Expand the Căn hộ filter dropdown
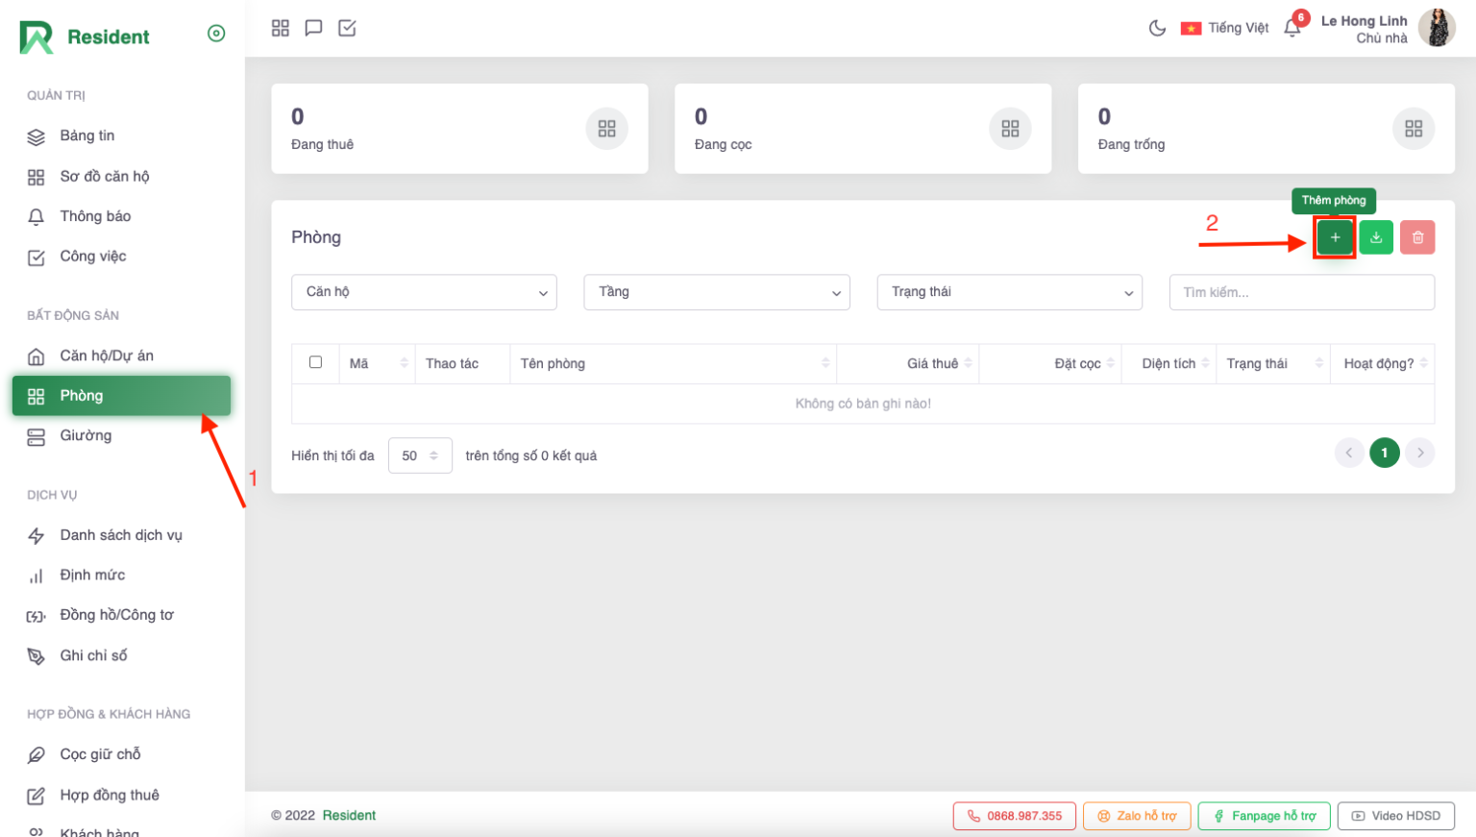The width and height of the screenshot is (1476, 837). coord(424,292)
